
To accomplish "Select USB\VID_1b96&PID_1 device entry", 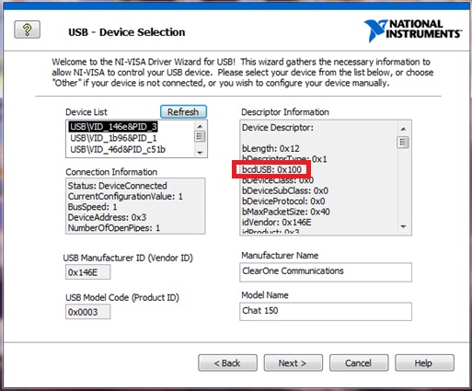I will 113,138.
